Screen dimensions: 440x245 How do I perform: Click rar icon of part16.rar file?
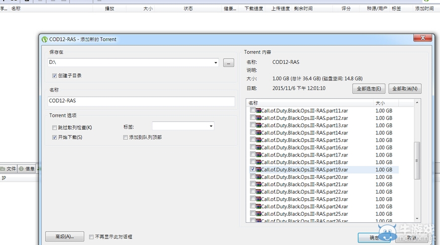coord(258,147)
